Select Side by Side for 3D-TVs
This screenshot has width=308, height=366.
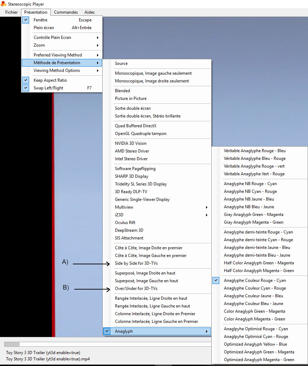[x=138, y=263]
